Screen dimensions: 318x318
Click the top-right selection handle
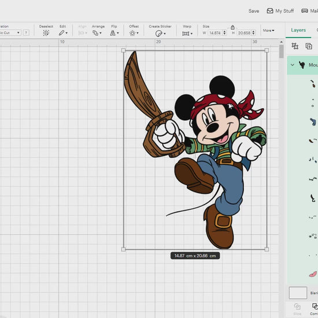(267, 50)
